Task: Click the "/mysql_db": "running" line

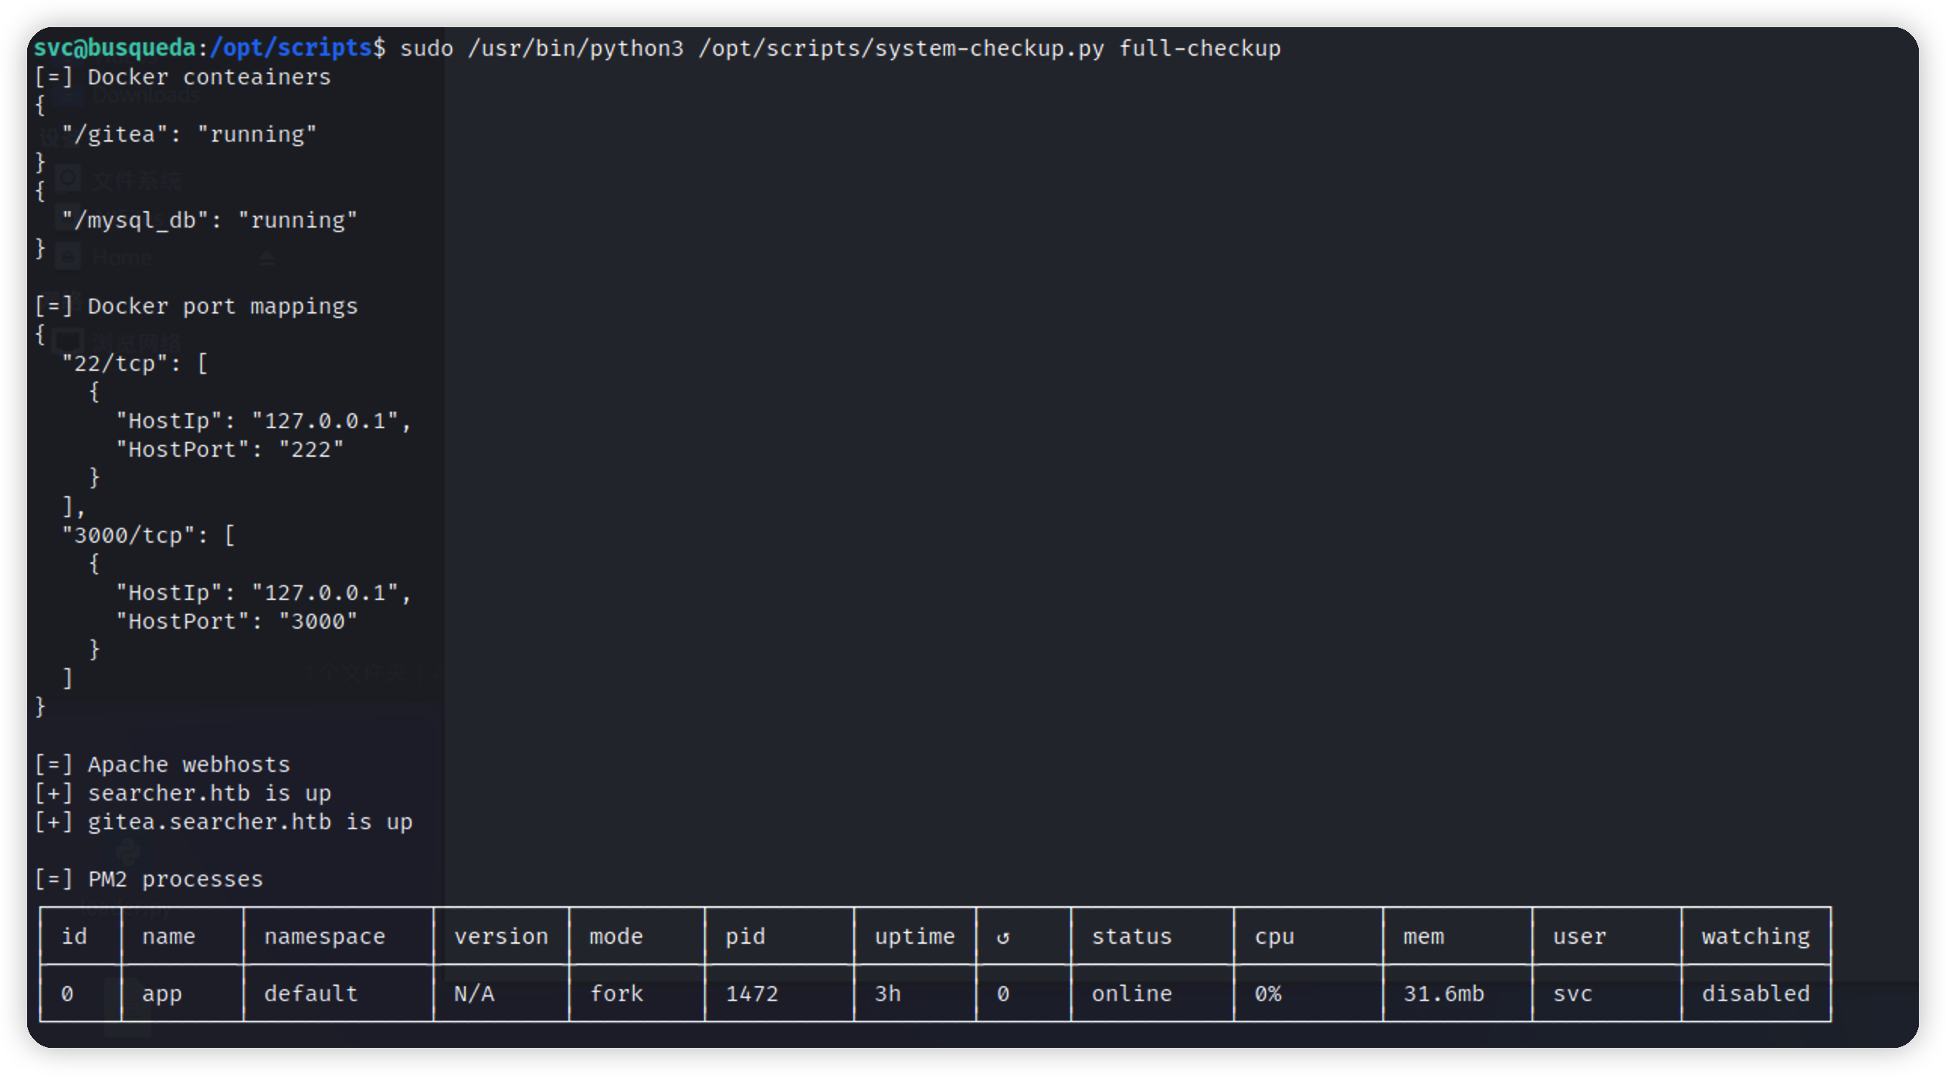Action: click(x=210, y=221)
